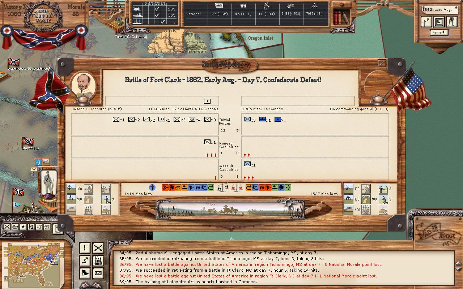Image resolution: width=463 pixels, height=289 pixels.
Task: Click the bugle end-turn button
Action: 439,33
